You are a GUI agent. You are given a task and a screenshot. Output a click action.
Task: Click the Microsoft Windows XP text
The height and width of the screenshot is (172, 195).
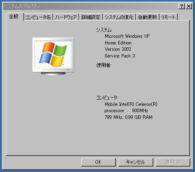point(127,36)
